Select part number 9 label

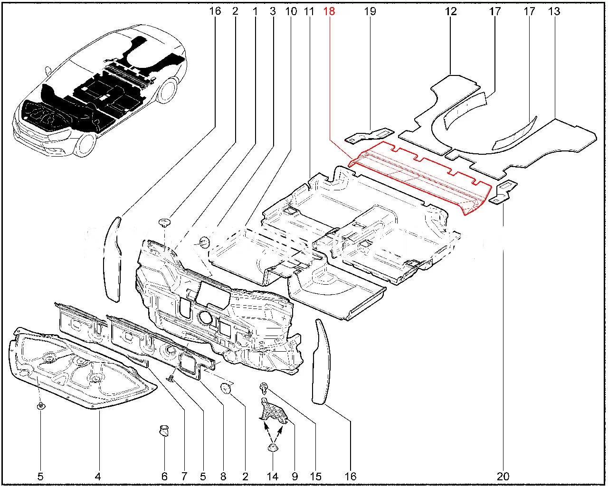(295, 476)
